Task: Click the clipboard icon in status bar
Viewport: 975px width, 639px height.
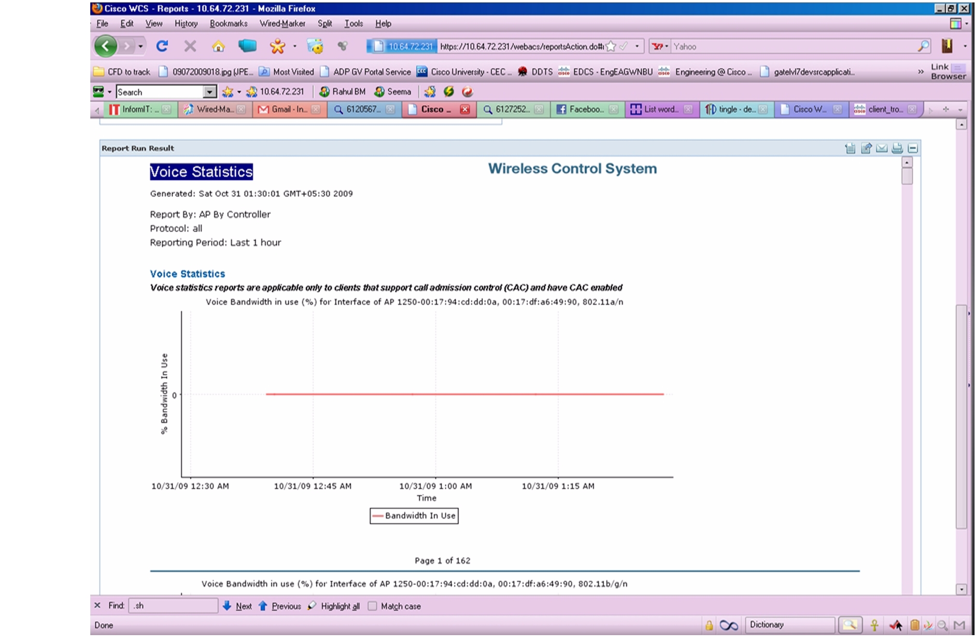Action: [915, 625]
